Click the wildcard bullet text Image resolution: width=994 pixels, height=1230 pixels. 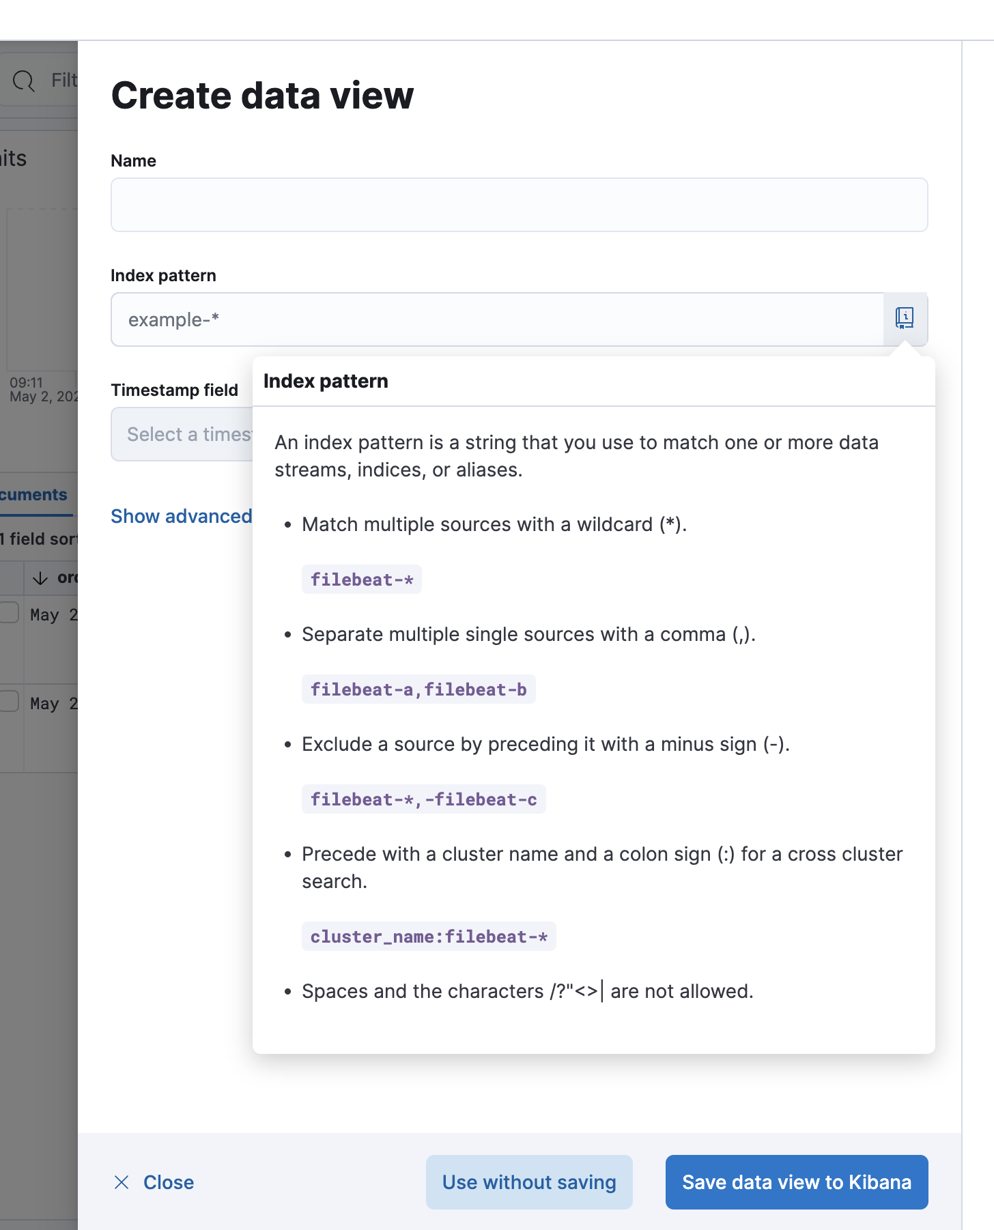coord(494,524)
